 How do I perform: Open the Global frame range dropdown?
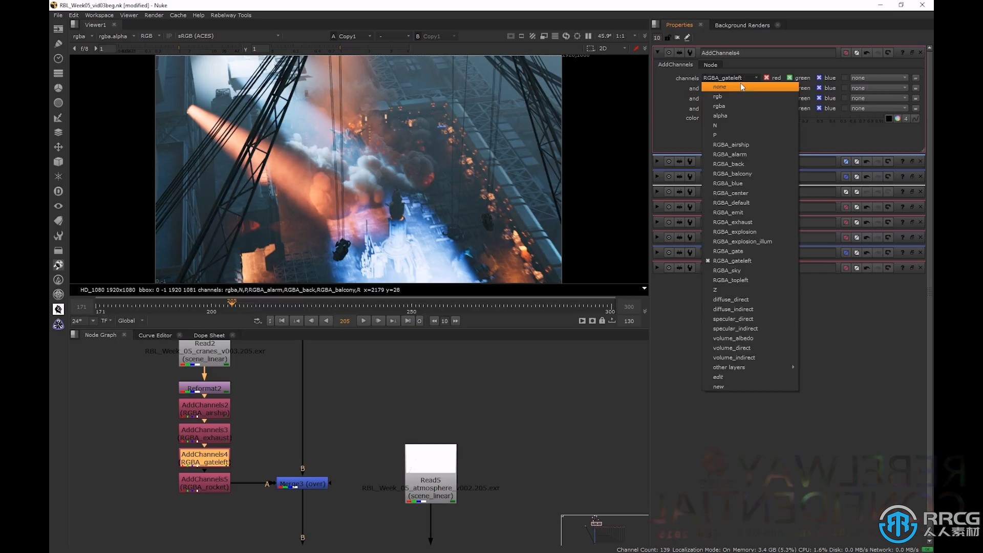(131, 321)
